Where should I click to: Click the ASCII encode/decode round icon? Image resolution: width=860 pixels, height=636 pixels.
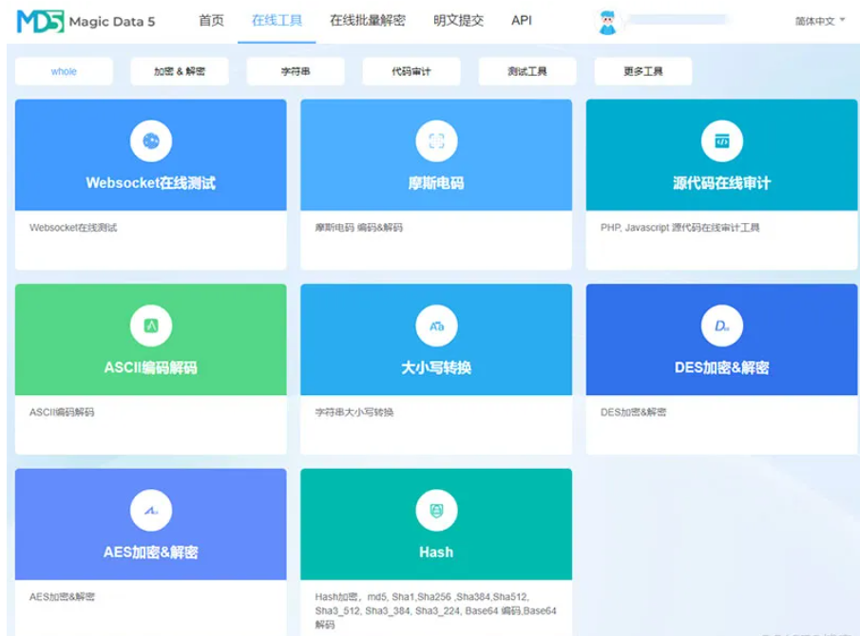151,326
